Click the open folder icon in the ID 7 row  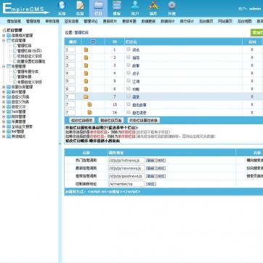[x=86, y=97]
